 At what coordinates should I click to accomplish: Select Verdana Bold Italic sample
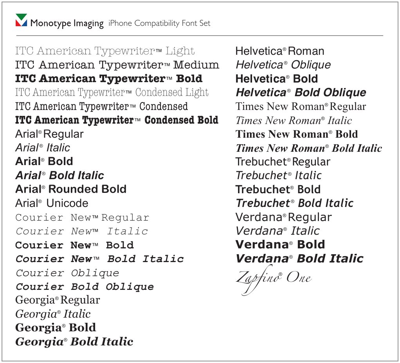pyautogui.click(x=299, y=259)
